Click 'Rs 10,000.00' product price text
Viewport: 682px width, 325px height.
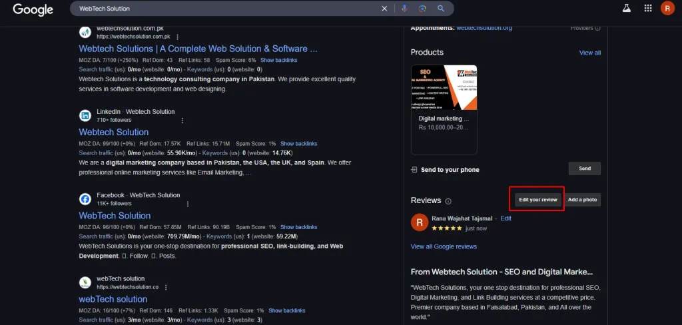(444, 128)
